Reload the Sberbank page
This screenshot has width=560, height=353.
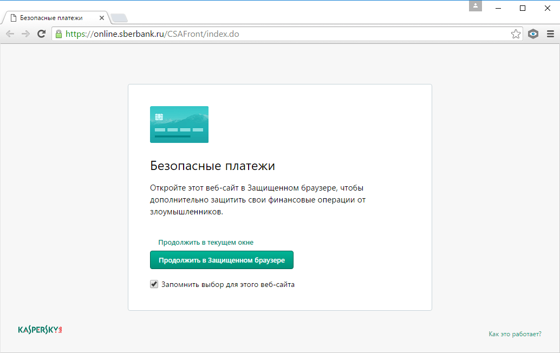(x=41, y=34)
